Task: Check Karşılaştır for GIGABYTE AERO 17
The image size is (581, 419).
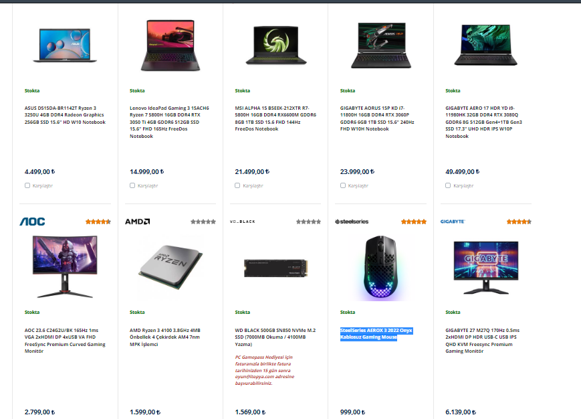Action: coord(448,185)
